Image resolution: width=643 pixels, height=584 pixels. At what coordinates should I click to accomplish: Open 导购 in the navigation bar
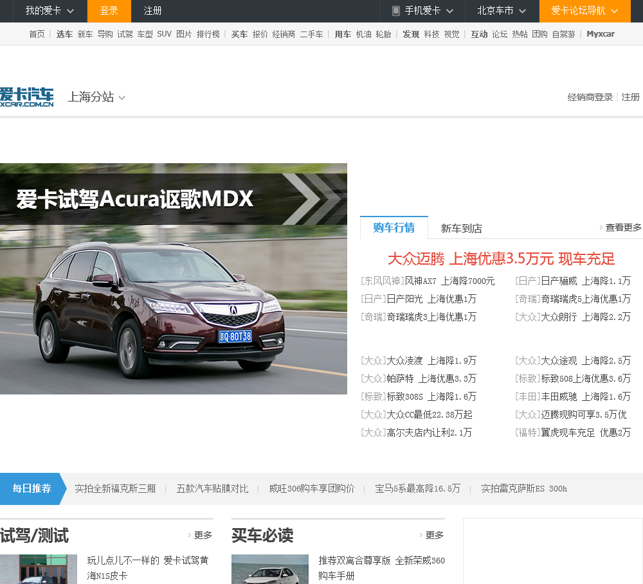[x=105, y=34]
